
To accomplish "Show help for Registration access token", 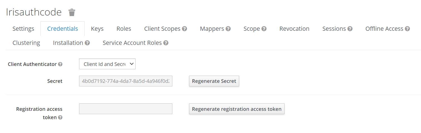I will tap(60, 117).
